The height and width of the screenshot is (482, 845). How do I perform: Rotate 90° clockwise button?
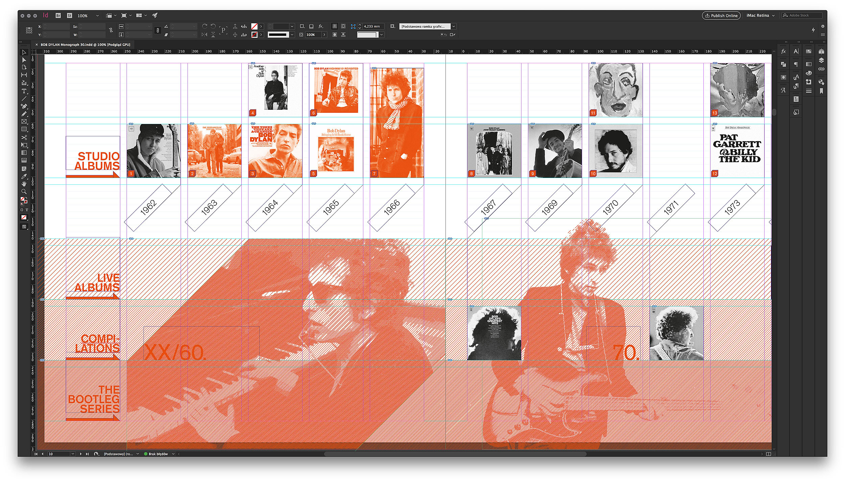click(204, 26)
